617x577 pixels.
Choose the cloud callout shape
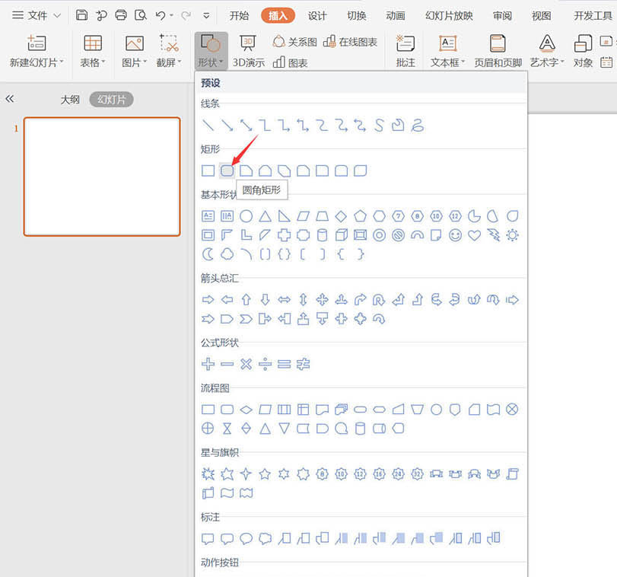265,538
